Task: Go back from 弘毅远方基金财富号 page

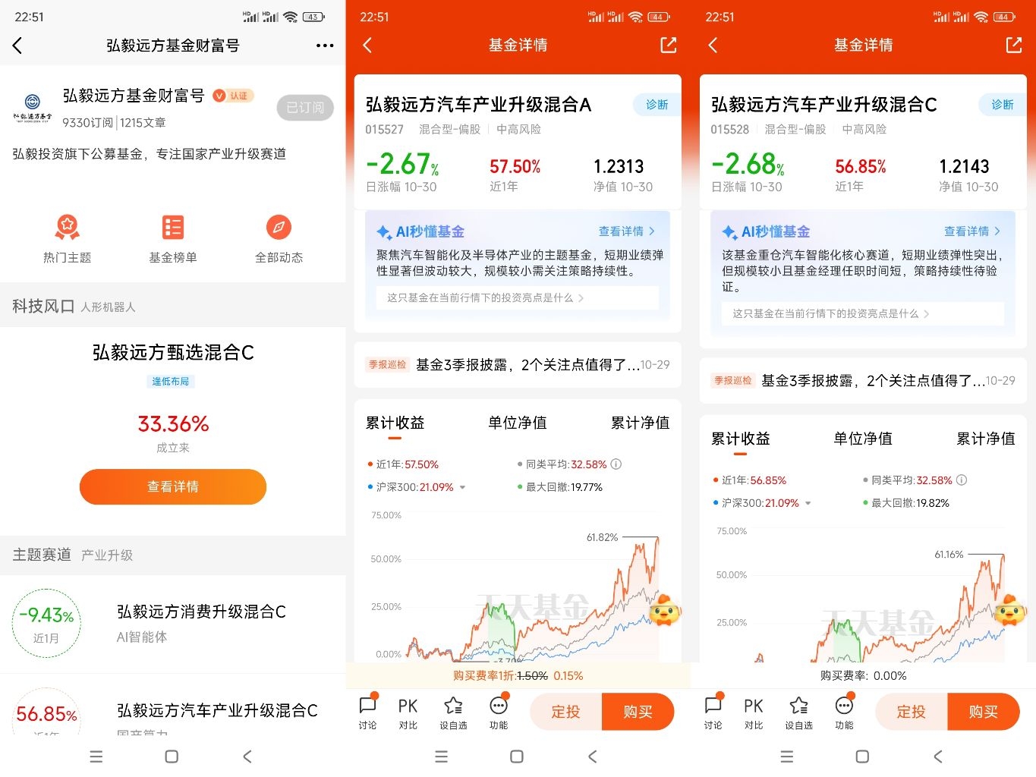Action: 18,46
